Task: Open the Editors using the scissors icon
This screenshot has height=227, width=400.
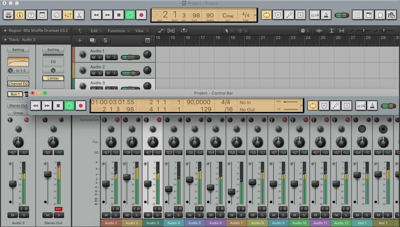Action: click(x=79, y=15)
